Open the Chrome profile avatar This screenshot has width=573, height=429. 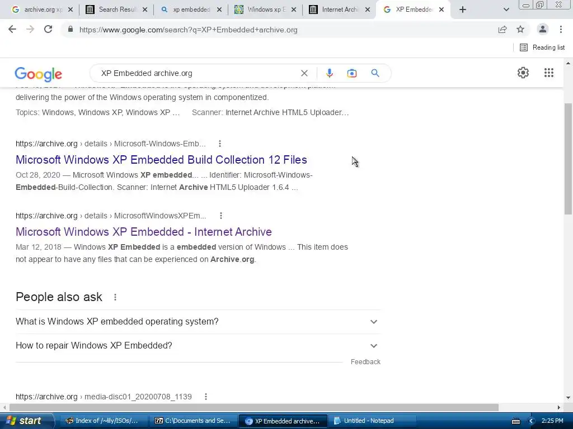(543, 29)
